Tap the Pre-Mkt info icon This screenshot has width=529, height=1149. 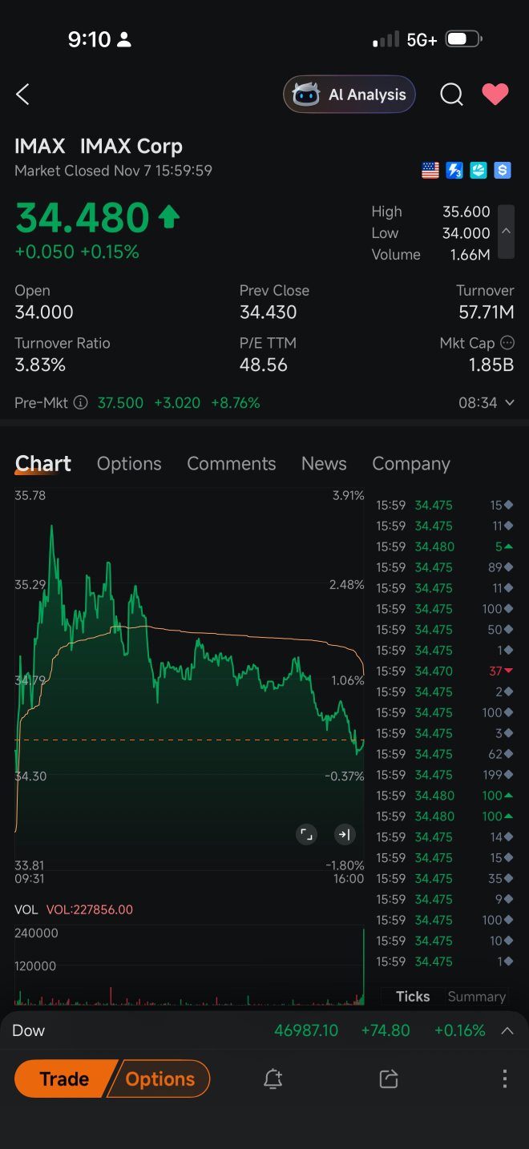(x=80, y=403)
